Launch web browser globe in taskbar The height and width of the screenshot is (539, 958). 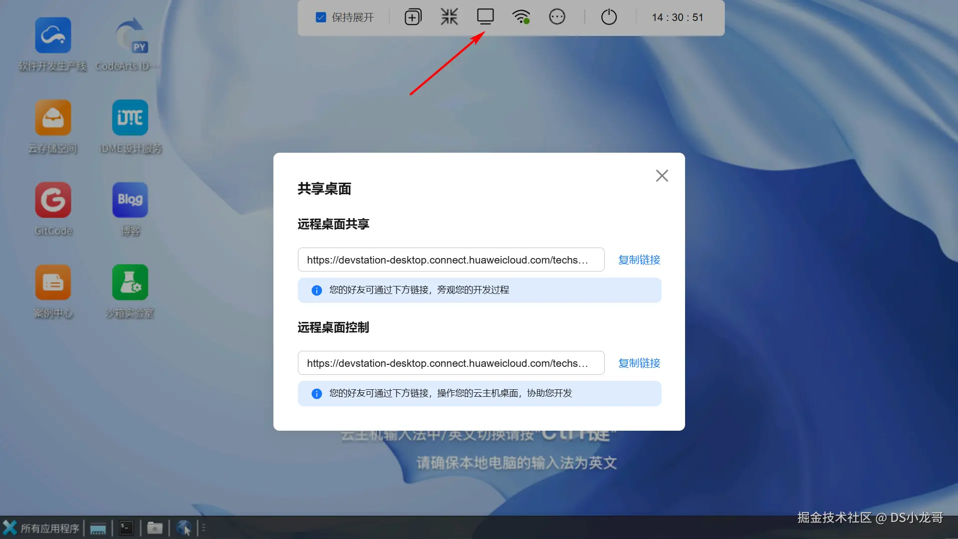tap(184, 528)
